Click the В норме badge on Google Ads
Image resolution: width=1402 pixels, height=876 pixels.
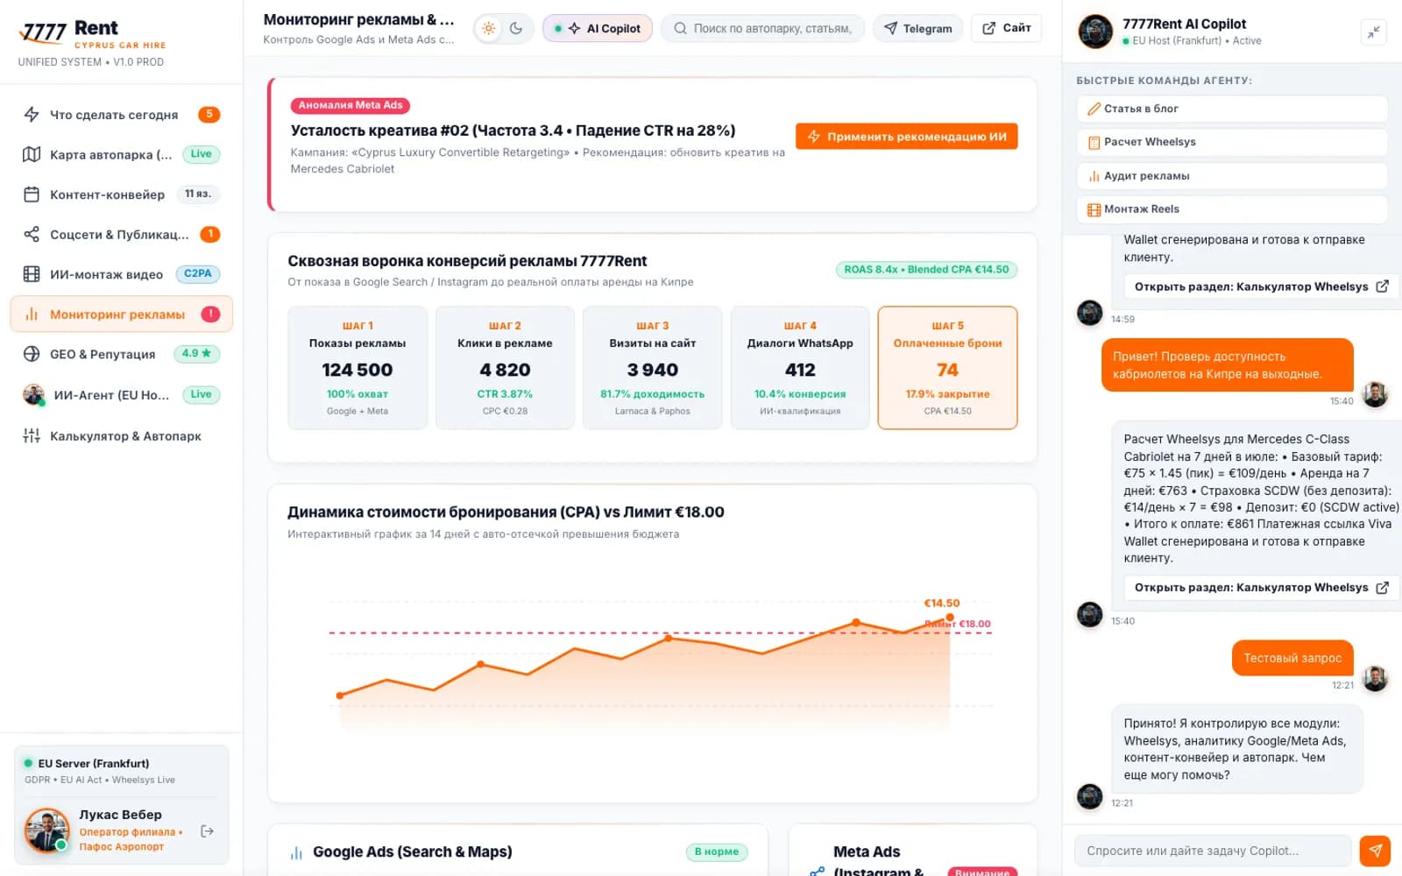tap(717, 851)
